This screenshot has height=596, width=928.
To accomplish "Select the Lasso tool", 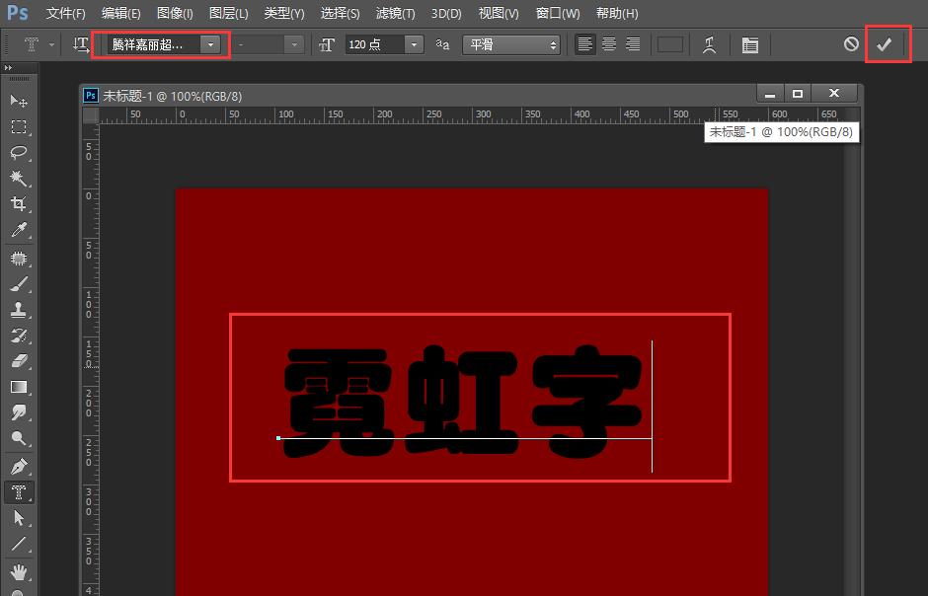I will click(x=17, y=153).
